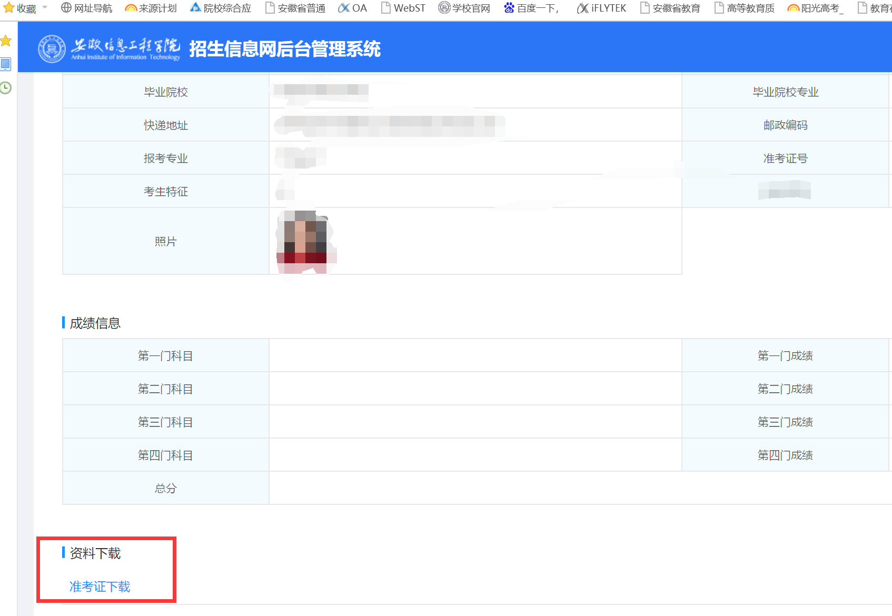Click the candidate photo thumbnail
The image size is (892, 616).
point(304,241)
